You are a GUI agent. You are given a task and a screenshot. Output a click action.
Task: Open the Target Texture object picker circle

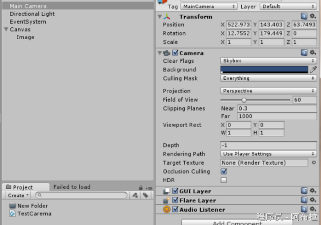[314, 163]
